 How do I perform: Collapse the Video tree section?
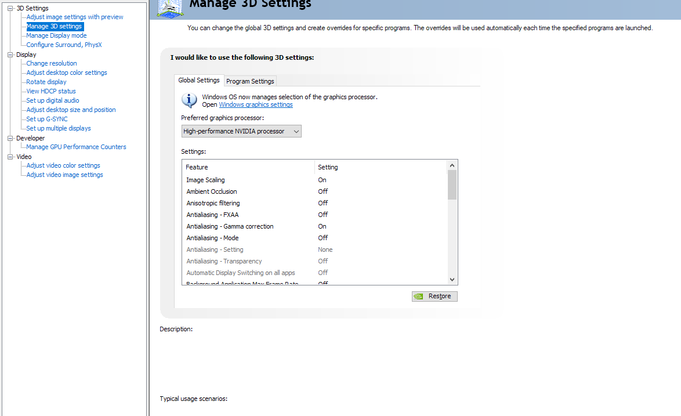(10, 157)
